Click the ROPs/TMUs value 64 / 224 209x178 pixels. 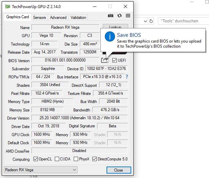43,77
